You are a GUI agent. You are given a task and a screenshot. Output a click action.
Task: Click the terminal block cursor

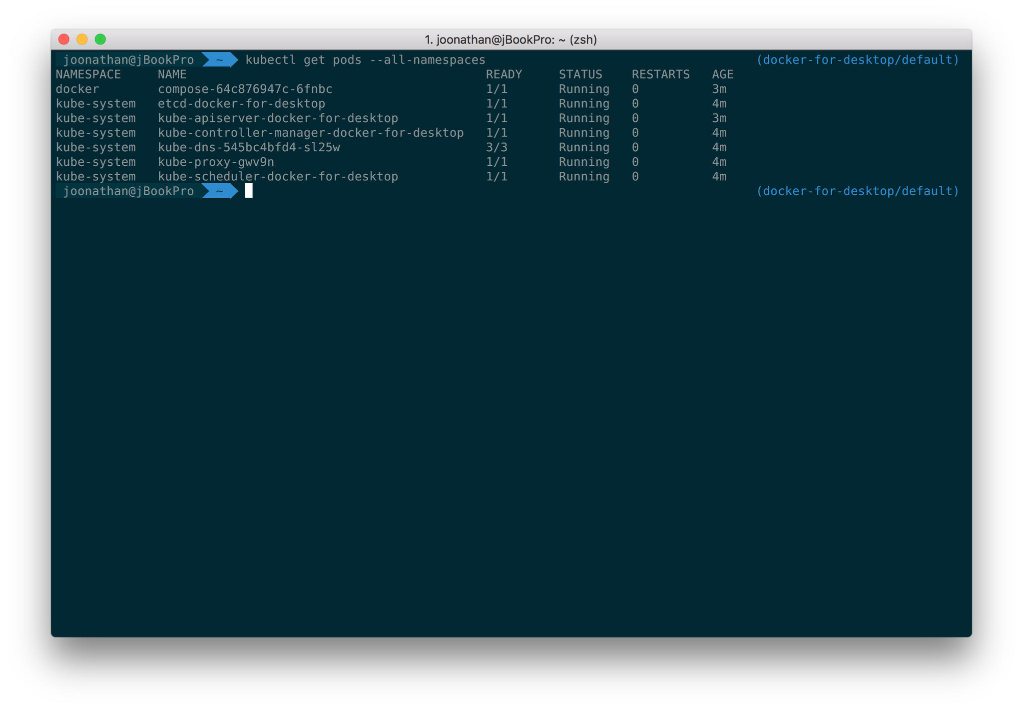pyautogui.click(x=248, y=191)
